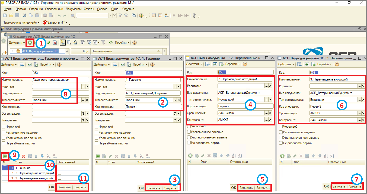This screenshot has width=367, height=194.
Task: Click Код операции field containing Перем1
Action: point(153,107)
